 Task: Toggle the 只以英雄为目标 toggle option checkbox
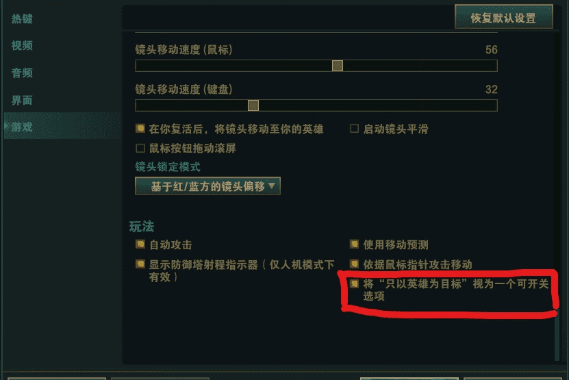(x=354, y=283)
